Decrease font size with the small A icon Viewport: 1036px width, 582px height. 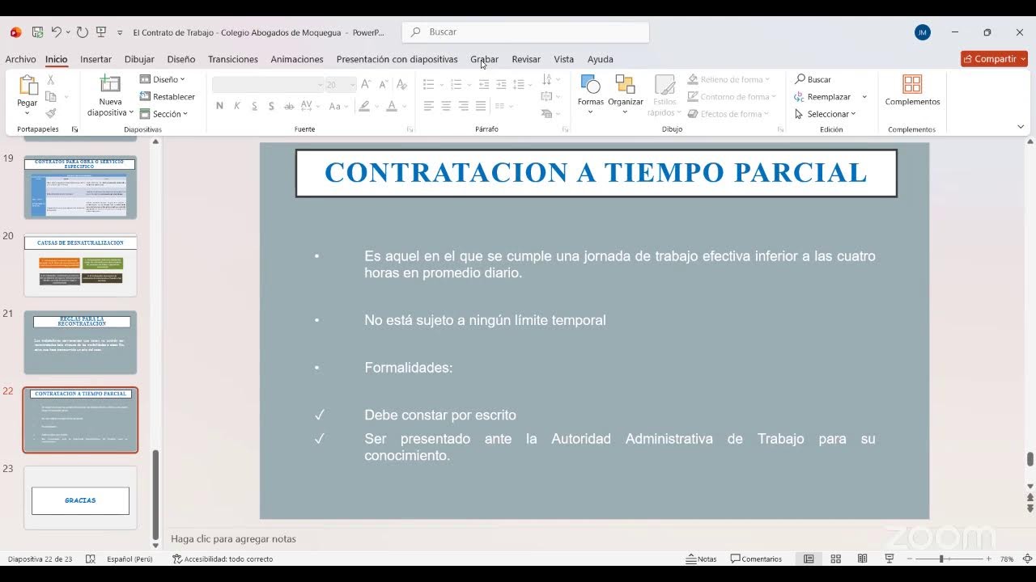click(x=383, y=84)
